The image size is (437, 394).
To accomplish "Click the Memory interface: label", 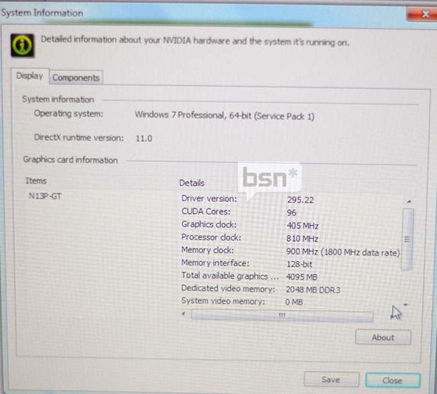I will point(215,263).
